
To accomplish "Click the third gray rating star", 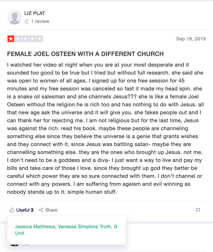I will click(25, 39).
